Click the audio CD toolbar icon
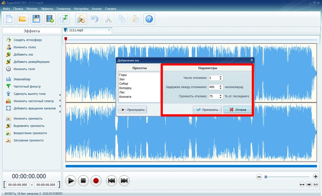 (x=63, y=19)
